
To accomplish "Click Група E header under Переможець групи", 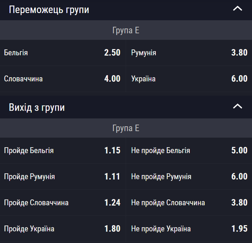I will 126,30.
